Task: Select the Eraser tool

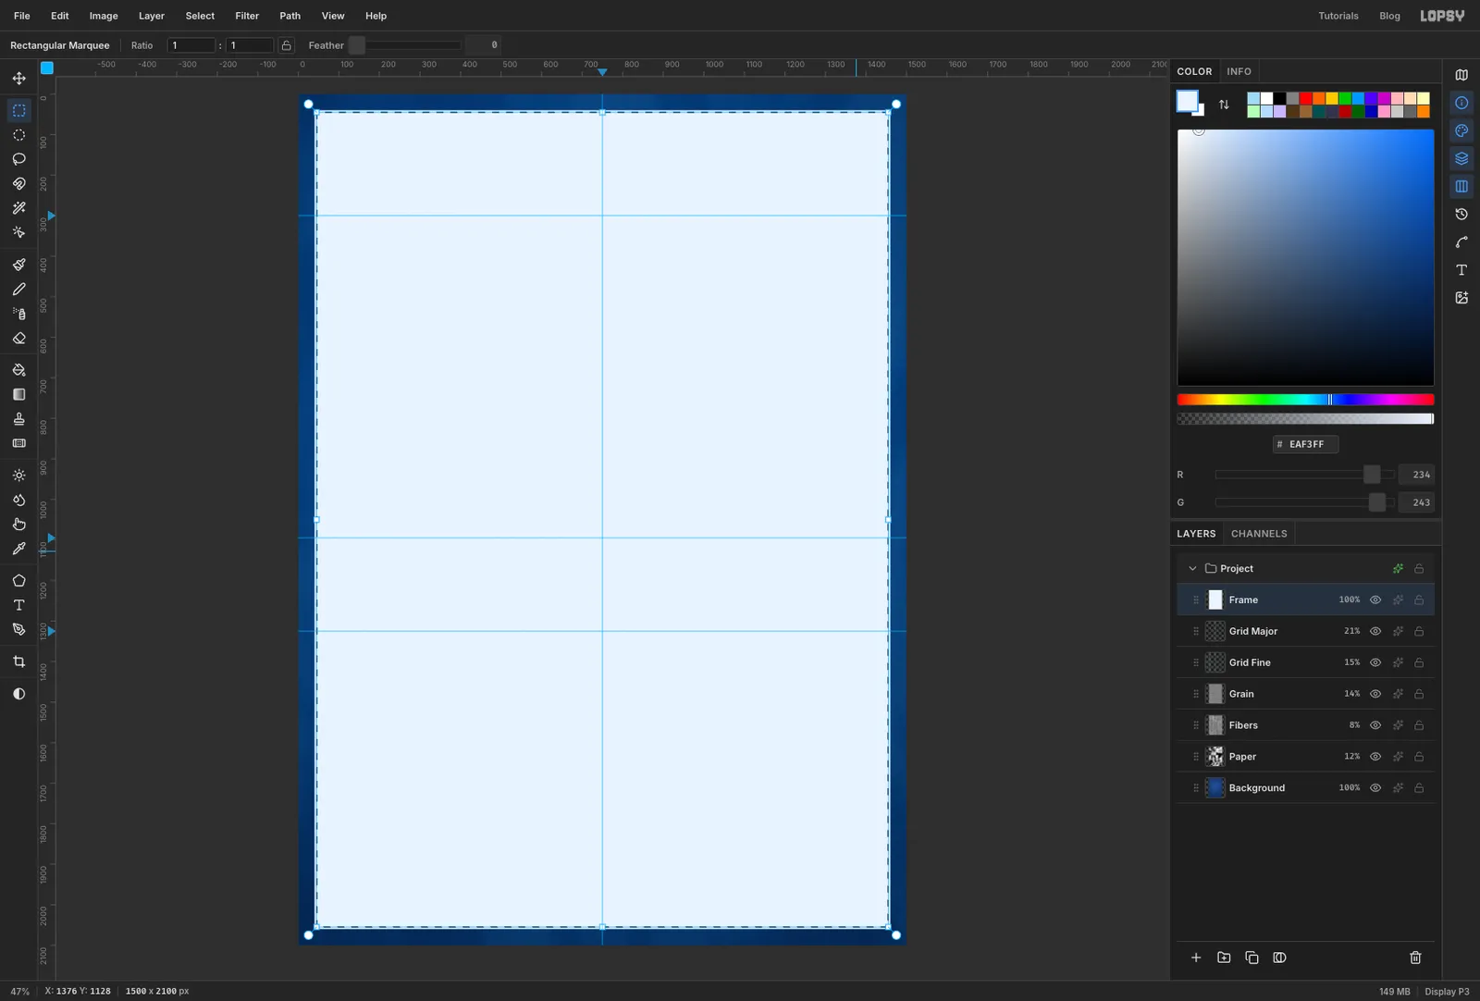Action: (x=18, y=339)
